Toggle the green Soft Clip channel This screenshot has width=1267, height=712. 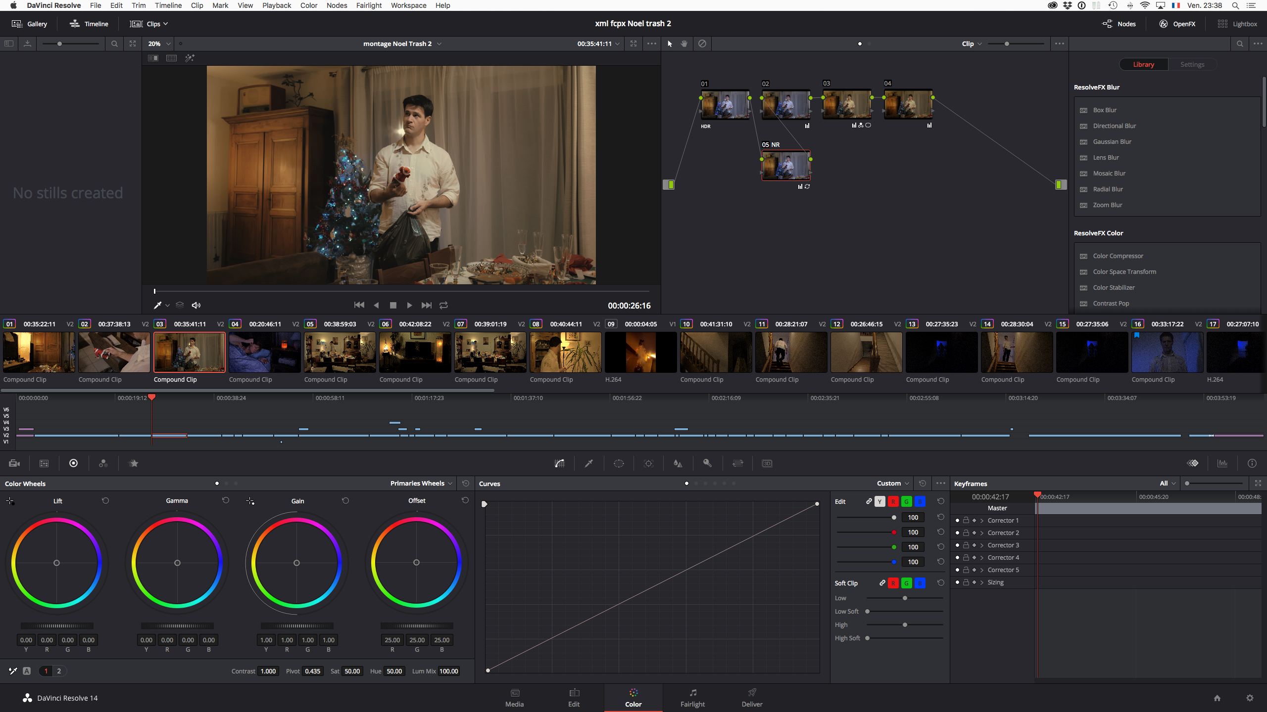(906, 583)
